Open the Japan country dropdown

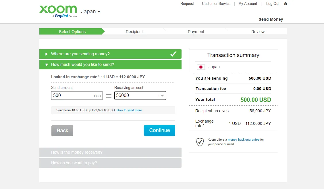pos(90,12)
